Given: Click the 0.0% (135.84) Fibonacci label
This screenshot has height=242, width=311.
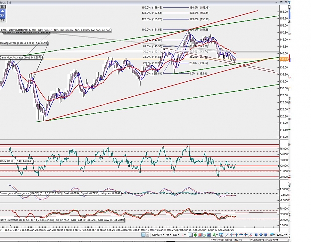Looking at the screenshot, I should [x=198, y=74].
